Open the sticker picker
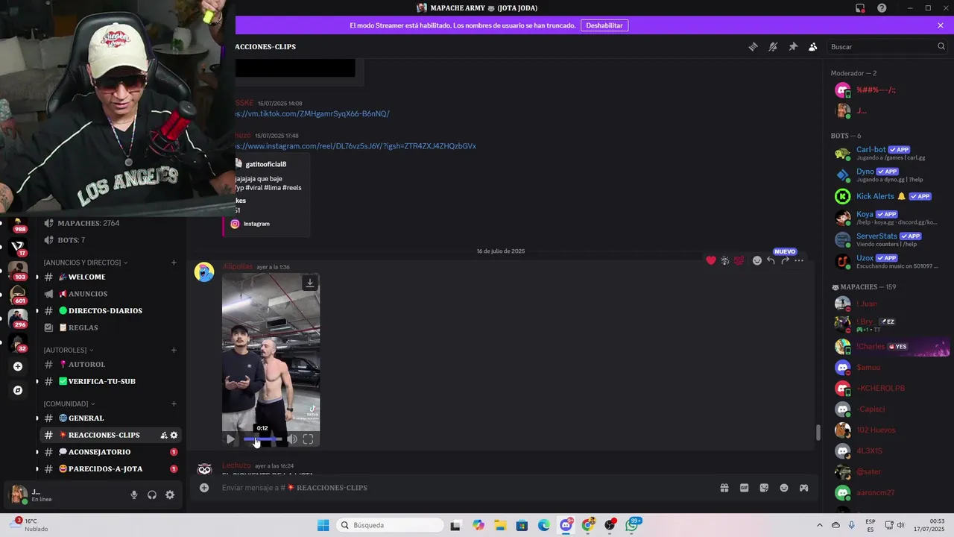The image size is (954, 537). pos(764,488)
